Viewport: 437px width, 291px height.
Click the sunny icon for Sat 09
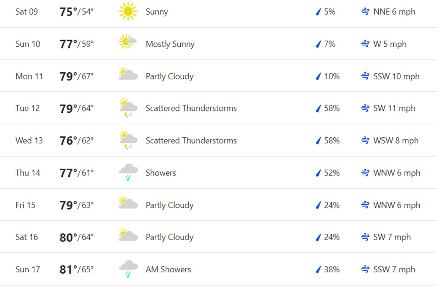click(128, 11)
